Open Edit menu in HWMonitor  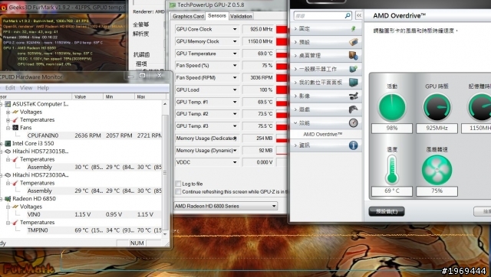(x=10, y=88)
